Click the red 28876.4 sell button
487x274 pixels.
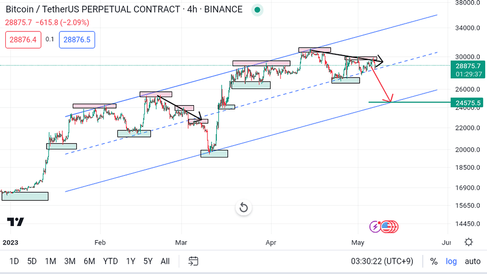(23, 39)
